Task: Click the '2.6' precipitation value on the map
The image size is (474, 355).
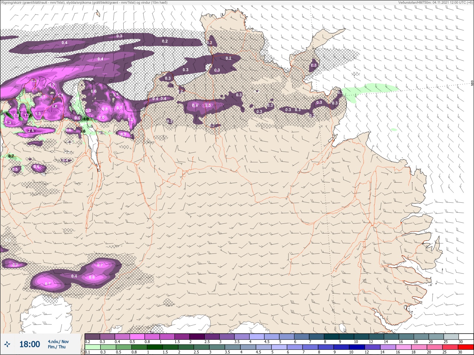Action: pos(31,130)
